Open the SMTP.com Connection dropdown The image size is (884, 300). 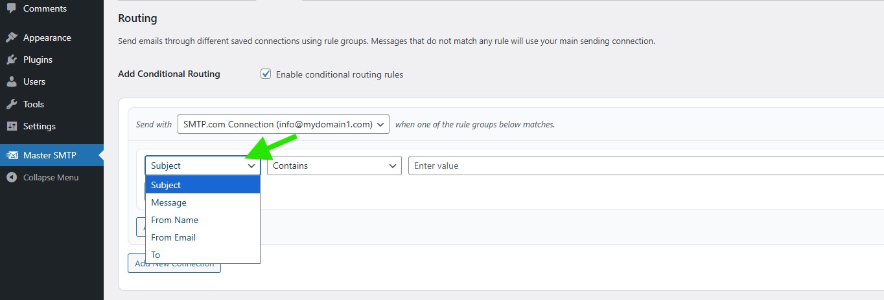(283, 124)
